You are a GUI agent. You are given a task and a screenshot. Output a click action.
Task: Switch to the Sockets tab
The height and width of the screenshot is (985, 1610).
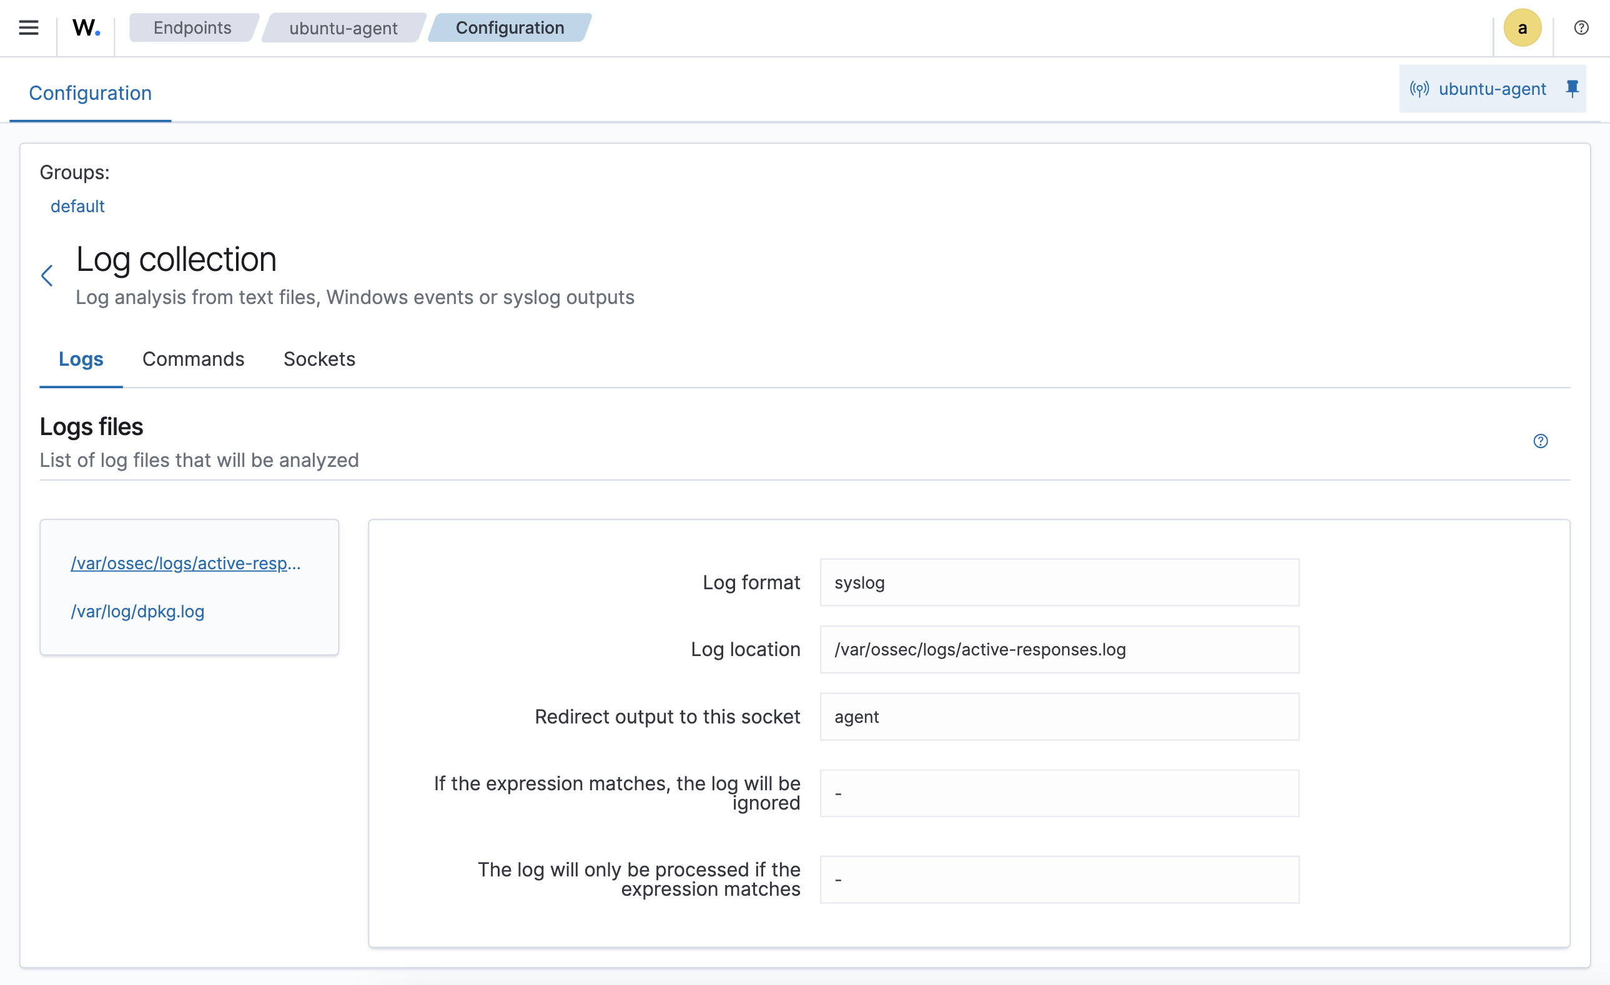(319, 358)
